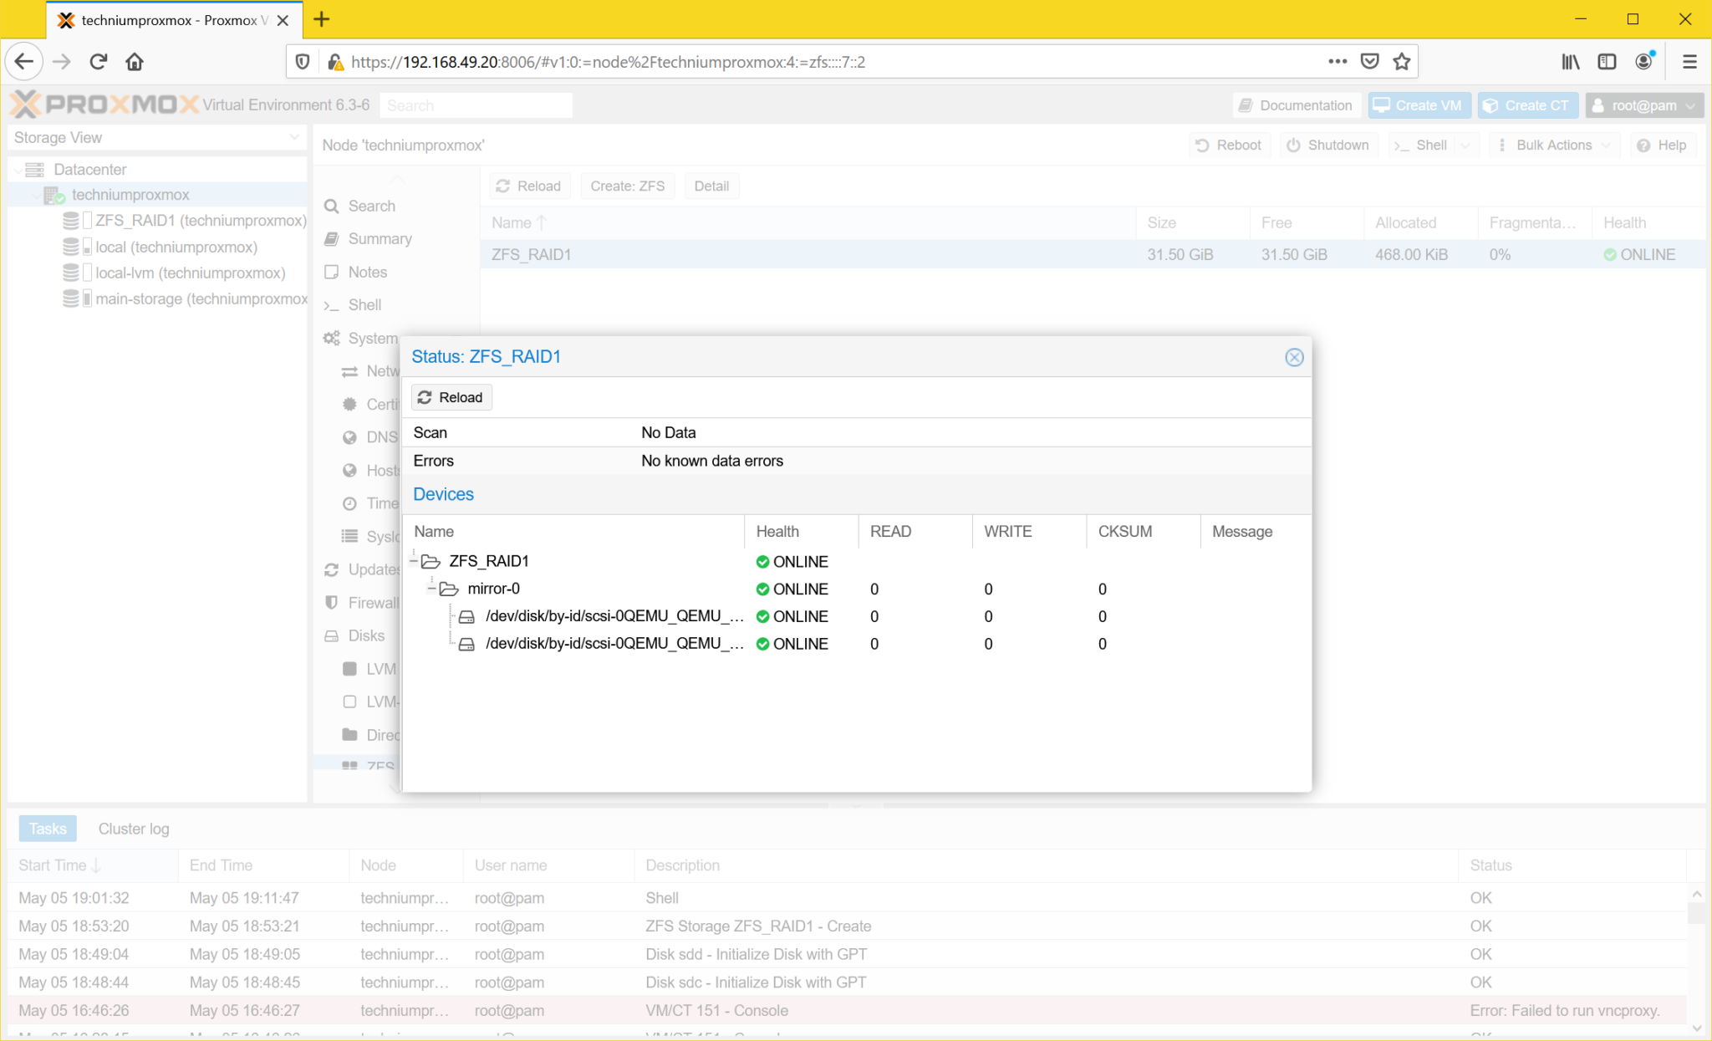Go to Firefox home page icon
1712x1041 pixels.
click(135, 62)
